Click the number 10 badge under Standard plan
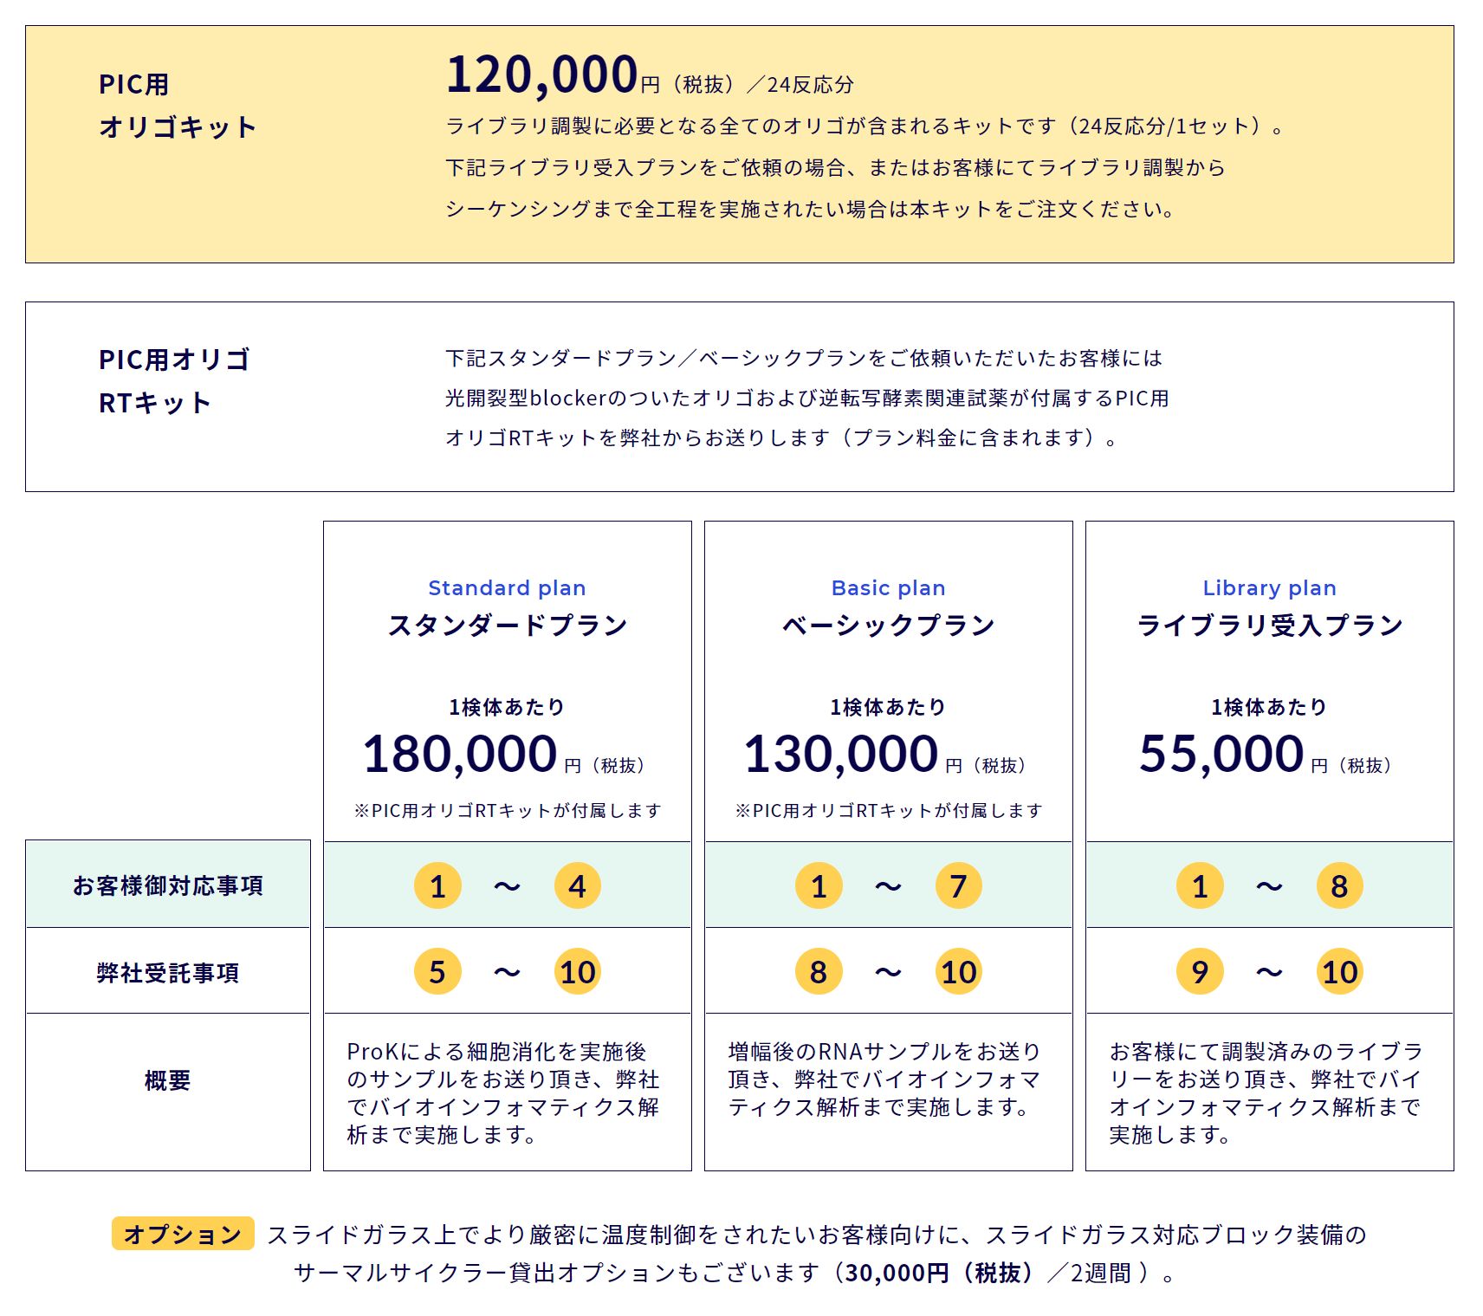This screenshot has width=1483, height=1316. 577,971
